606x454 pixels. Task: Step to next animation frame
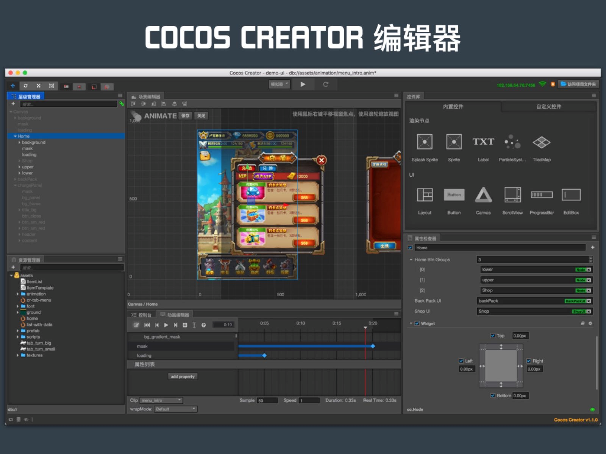point(175,325)
